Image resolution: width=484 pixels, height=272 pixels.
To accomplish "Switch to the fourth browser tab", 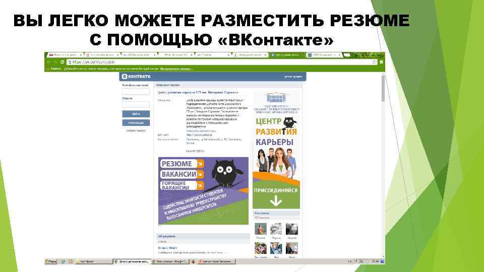I will [x=176, y=55].
